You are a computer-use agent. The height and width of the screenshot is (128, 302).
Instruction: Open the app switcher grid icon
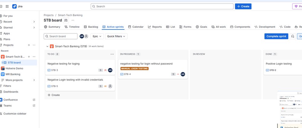[7, 6]
